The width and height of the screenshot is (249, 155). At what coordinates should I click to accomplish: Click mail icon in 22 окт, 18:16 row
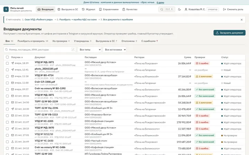tap(12, 96)
